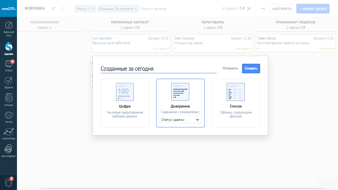338x190 pixels.
Task: Open Списки in the sidebar
Action: click(x=8, y=99)
